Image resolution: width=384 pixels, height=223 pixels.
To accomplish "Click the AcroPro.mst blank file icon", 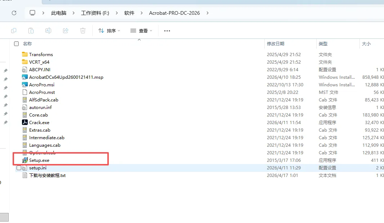I will (24, 92).
